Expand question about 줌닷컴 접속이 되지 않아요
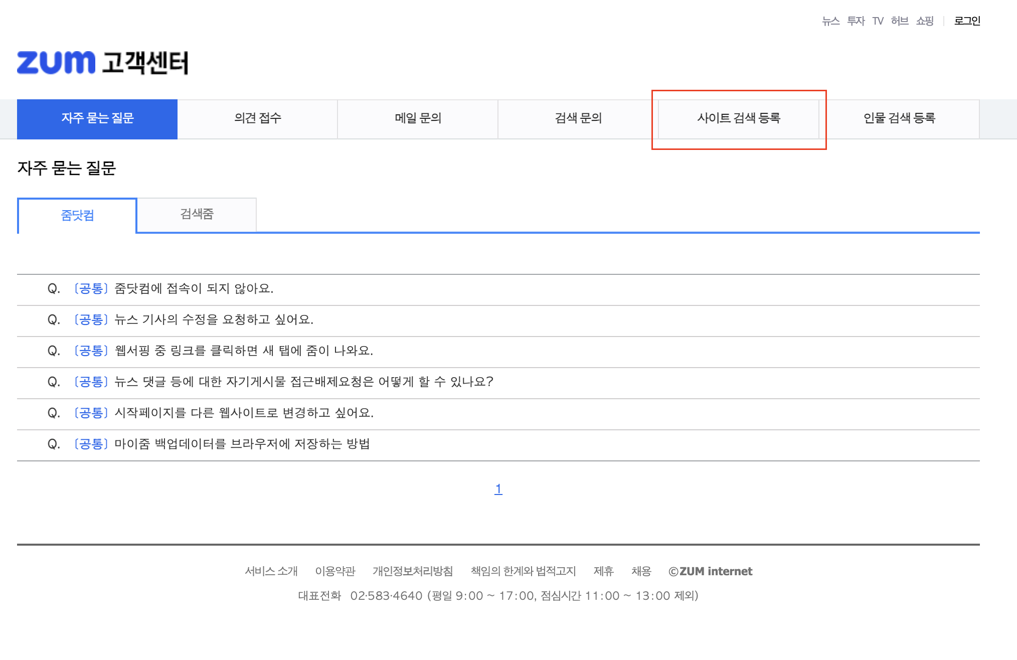The height and width of the screenshot is (660, 1017). (x=194, y=289)
